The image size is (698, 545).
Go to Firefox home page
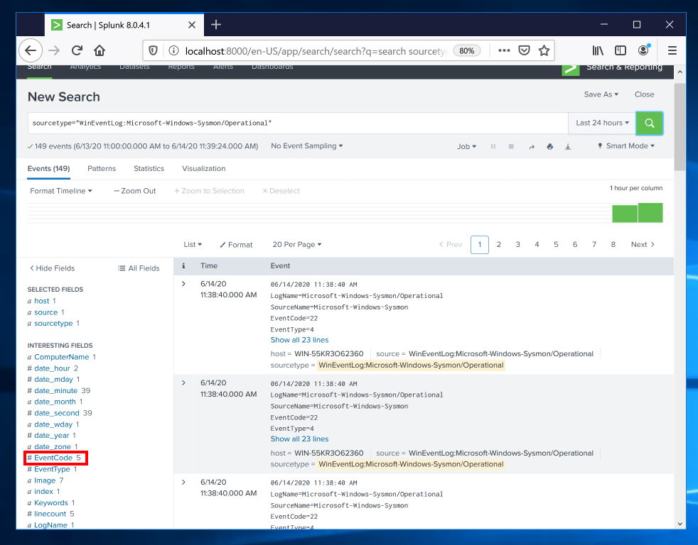click(100, 50)
